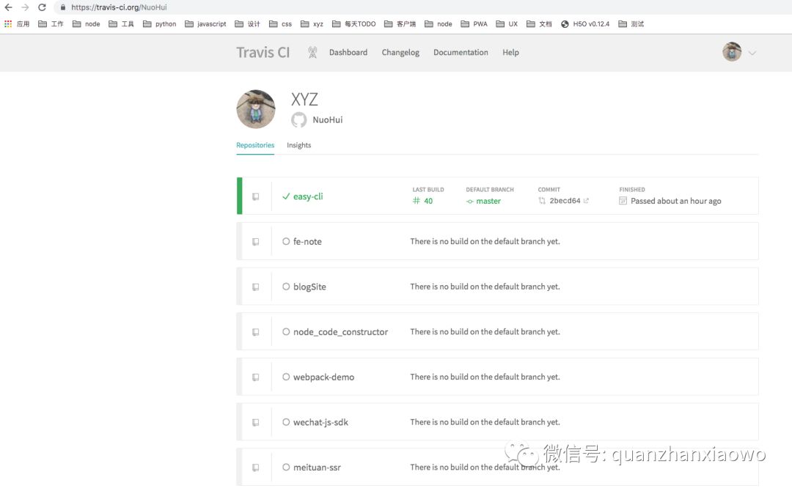The height and width of the screenshot is (491, 792).
Task: Open the 测试 bookmark folder
Action: [631, 23]
